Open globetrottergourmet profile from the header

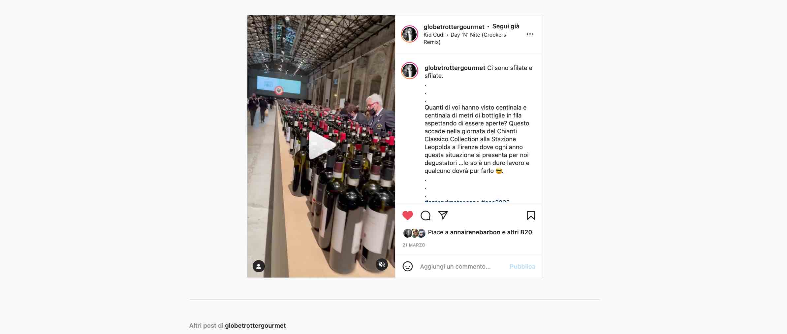coord(454,27)
